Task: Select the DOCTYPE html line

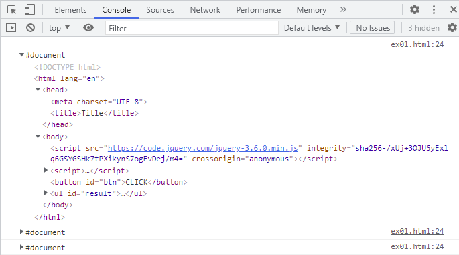Action: [67, 67]
